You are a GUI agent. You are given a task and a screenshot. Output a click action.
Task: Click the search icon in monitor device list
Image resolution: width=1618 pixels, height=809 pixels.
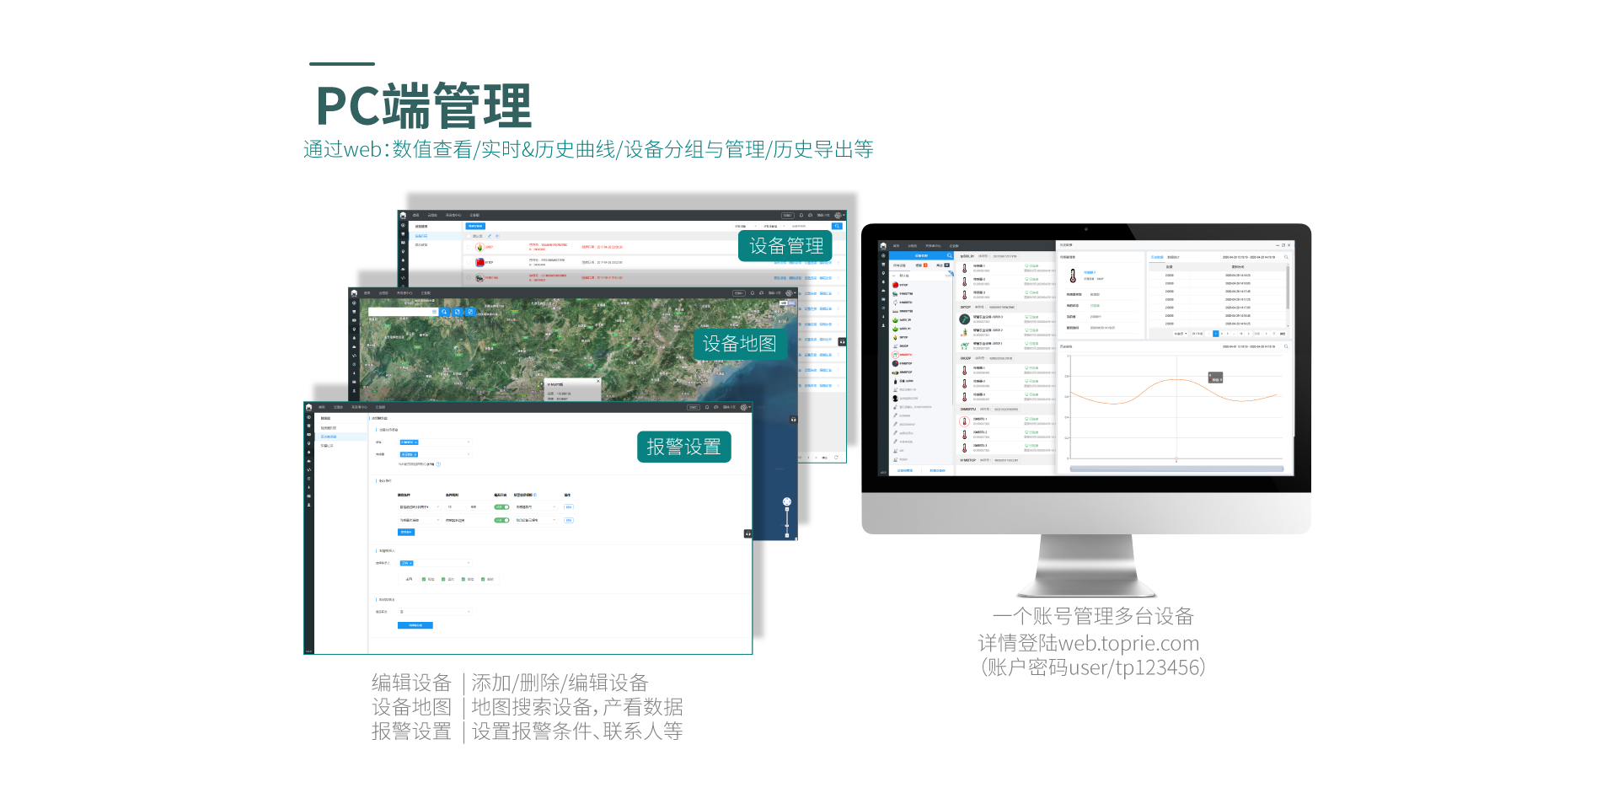click(x=949, y=255)
